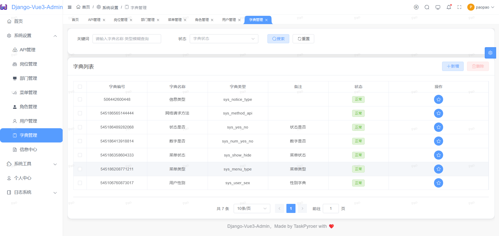Image resolution: width=499 pixels, height=236 pixels.
Task: Open 个人中心 in the sidebar
Action: click(x=31, y=178)
